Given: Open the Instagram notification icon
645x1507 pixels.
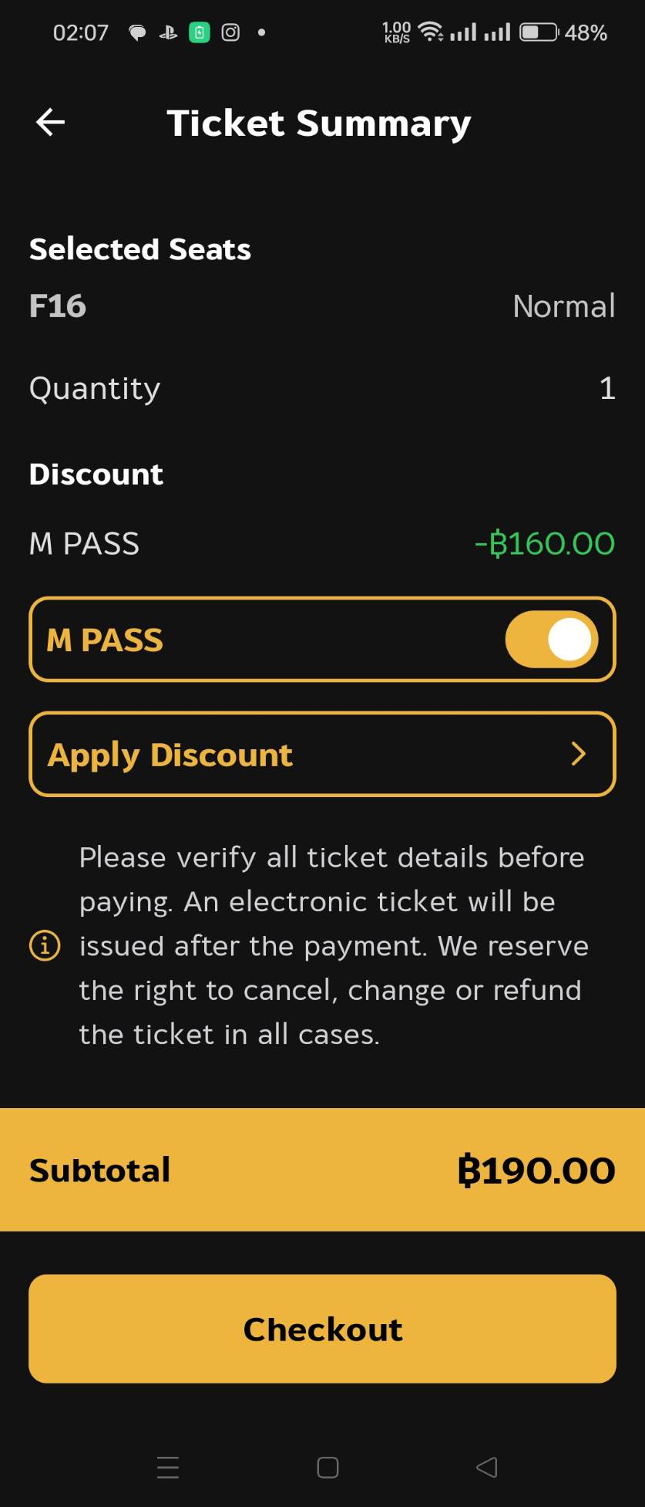Looking at the screenshot, I should (x=230, y=32).
